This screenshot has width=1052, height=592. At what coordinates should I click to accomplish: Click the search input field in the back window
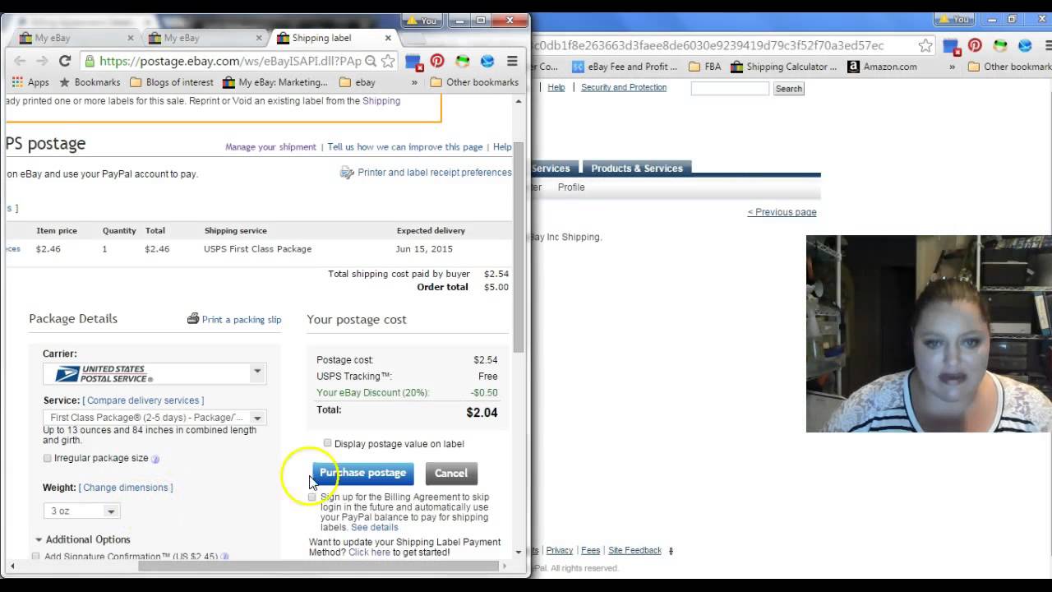click(x=730, y=89)
